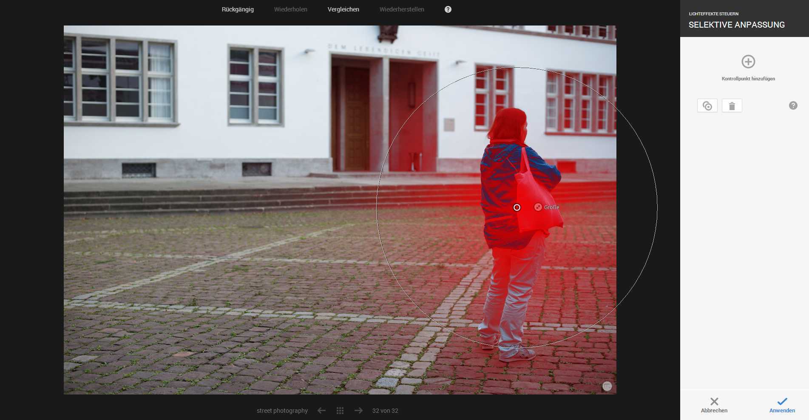Open the photo grid overview icon
Screen dimensions: 809x420
pyautogui.click(x=340, y=411)
